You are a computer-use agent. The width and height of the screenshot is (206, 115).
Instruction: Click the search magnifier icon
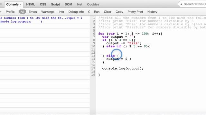click(181, 4)
